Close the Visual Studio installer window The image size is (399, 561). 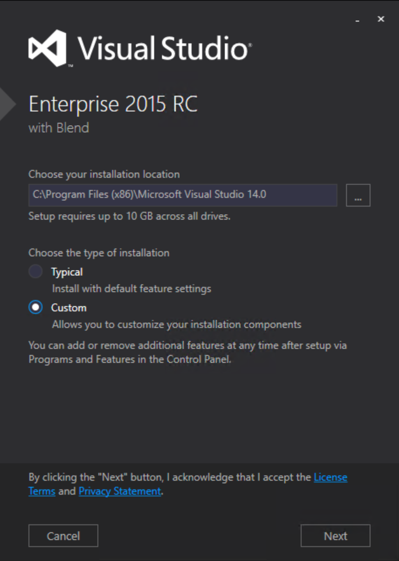pyautogui.click(x=381, y=19)
